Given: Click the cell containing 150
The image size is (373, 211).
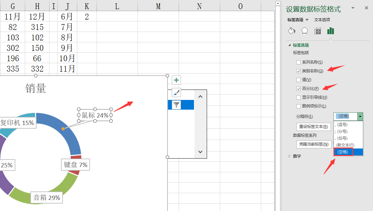Looking at the screenshot, I should (x=37, y=48).
